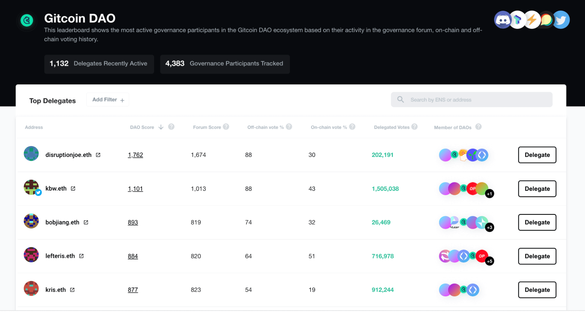The width and height of the screenshot is (585, 313).
Task: Click the Twitter verification badge on kbw.eth's avatar
Action: pyautogui.click(x=38, y=193)
